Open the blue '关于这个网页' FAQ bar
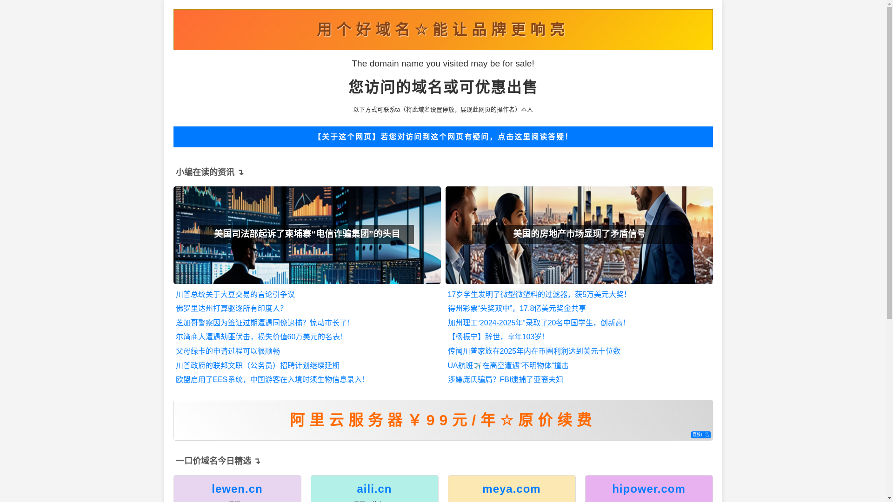The image size is (893, 502). (442, 137)
